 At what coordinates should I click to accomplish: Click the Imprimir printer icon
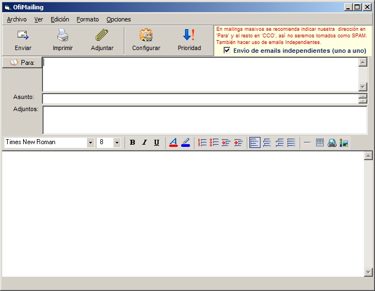tap(63, 35)
